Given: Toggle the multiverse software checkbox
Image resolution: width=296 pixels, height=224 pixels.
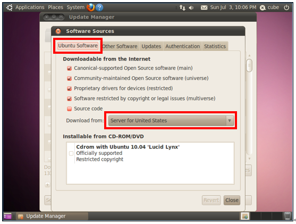Looking at the screenshot, I should tap(69, 98).
